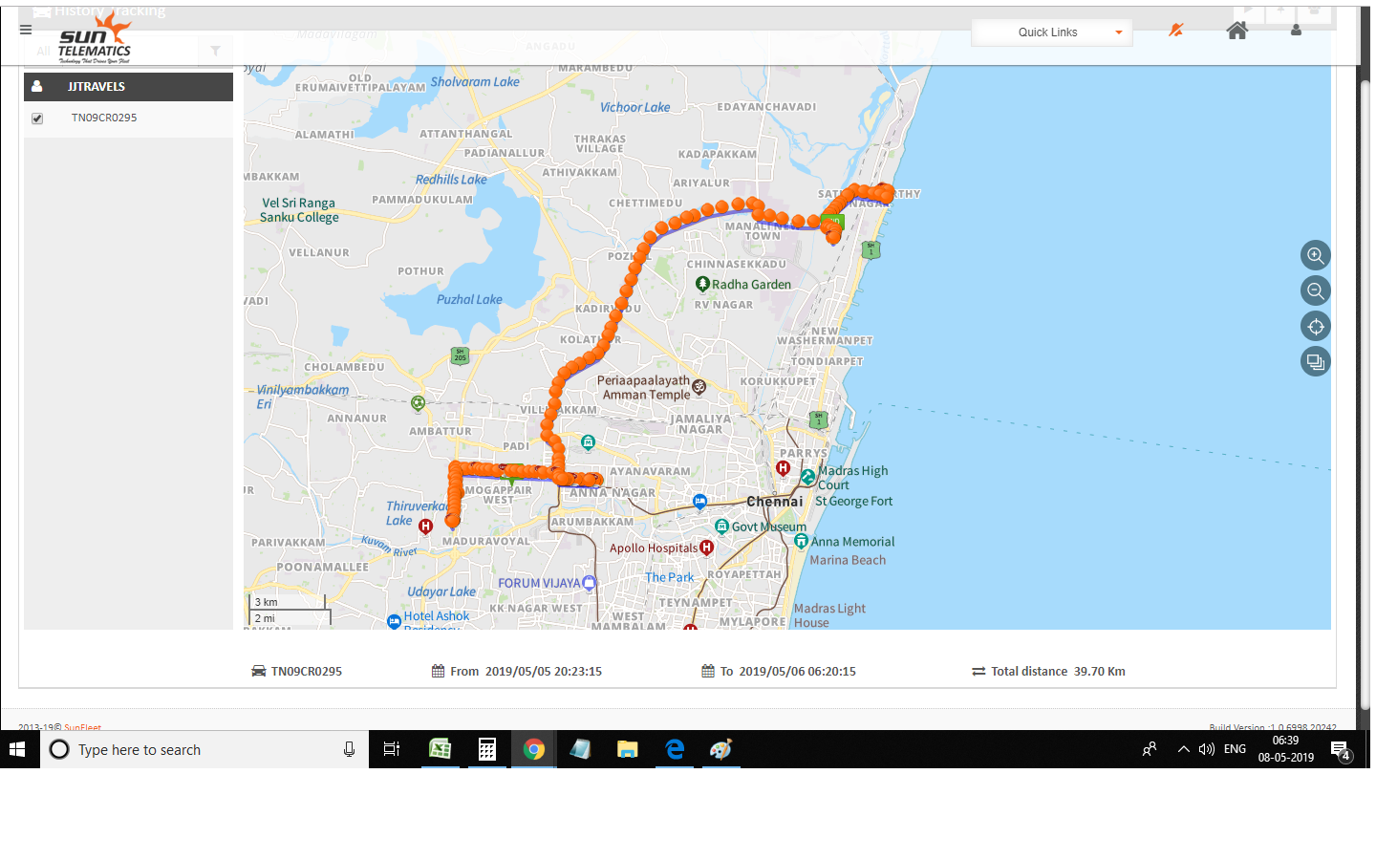The image size is (1376, 860).
Task: Open the Quick Links dropdown
Action: [1051, 32]
